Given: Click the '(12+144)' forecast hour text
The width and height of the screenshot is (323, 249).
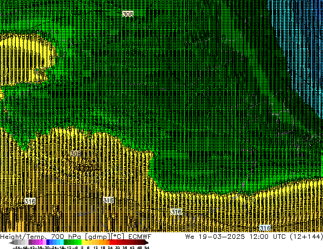Looking at the screenshot, I should click(306, 236).
